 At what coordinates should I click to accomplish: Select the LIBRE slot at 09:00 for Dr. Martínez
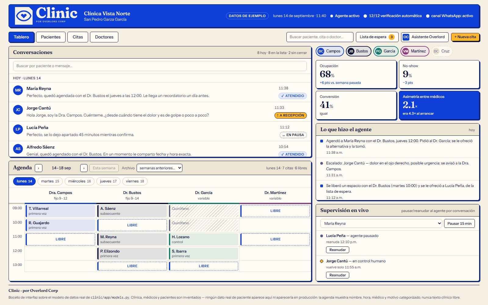pos(275,211)
